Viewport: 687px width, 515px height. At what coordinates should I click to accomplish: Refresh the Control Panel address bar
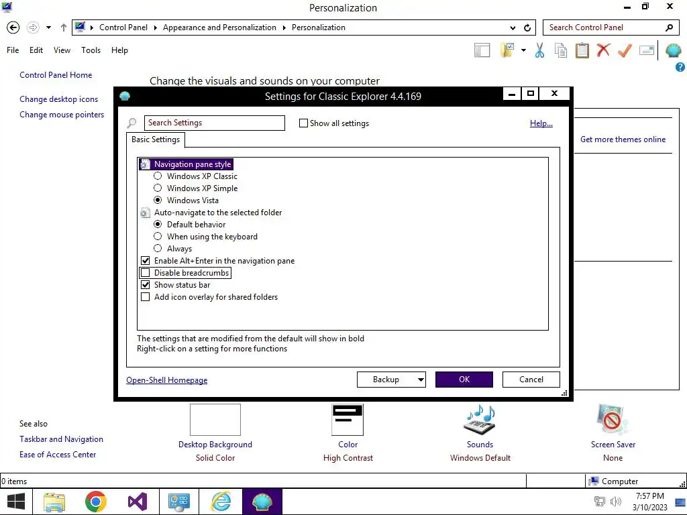(527, 27)
